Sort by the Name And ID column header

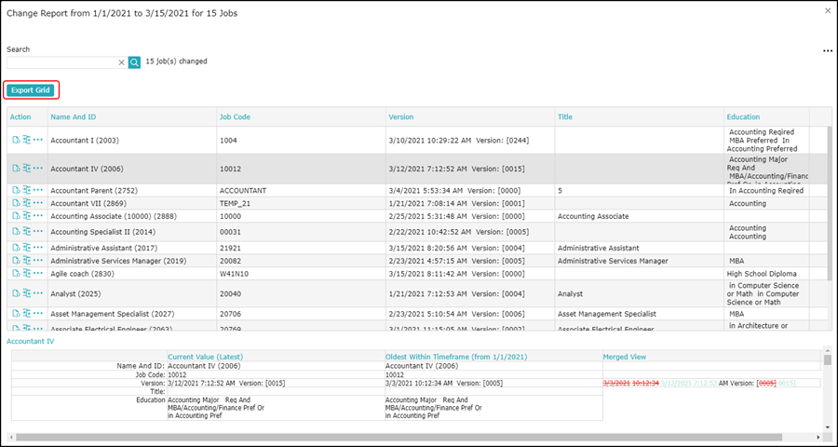pyautogui.click(x=74, y=117)
